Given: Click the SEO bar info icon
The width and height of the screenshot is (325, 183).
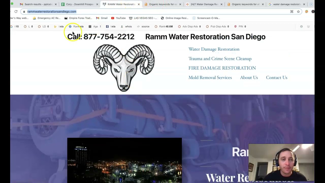Looking at the screenshot, I should tap(301, 26).
